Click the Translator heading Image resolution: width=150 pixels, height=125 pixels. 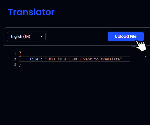pos(31,12)
